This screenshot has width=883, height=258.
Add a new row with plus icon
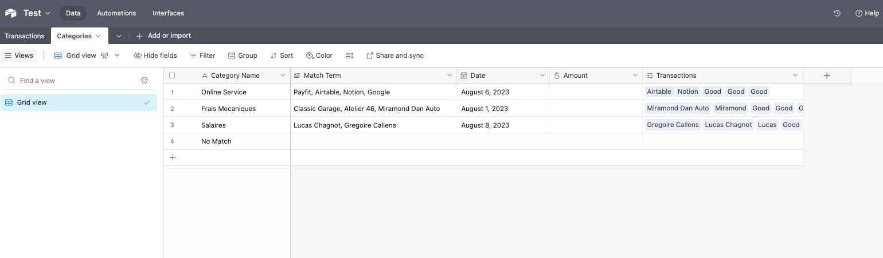click(173, 158)
